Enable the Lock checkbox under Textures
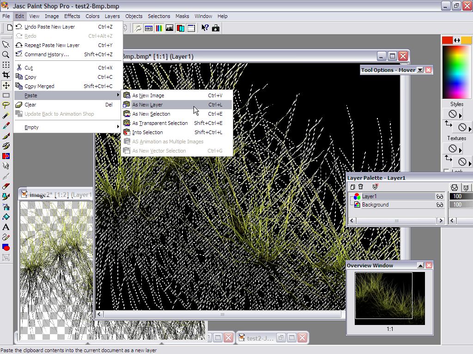Image resolution: width=473 pixels, height=354 pixels. pos(446,171)
